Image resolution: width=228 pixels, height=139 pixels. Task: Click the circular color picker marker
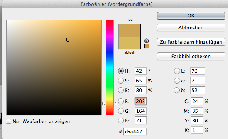click(68, 40)
